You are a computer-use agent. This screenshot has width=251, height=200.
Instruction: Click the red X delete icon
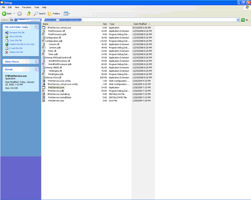(x=7, y=52)
